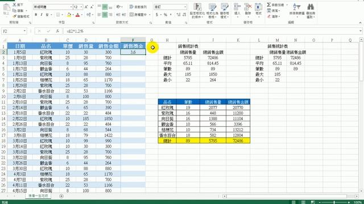This screenshot has width=364, height=204.
Task: Open Conditional Formatting menu
Action: click(x=197, y=11)
